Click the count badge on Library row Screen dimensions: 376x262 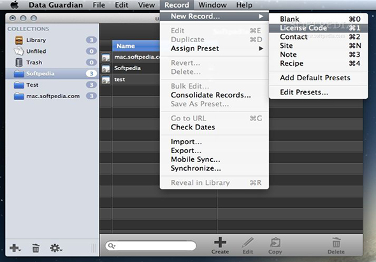point(91,40)
